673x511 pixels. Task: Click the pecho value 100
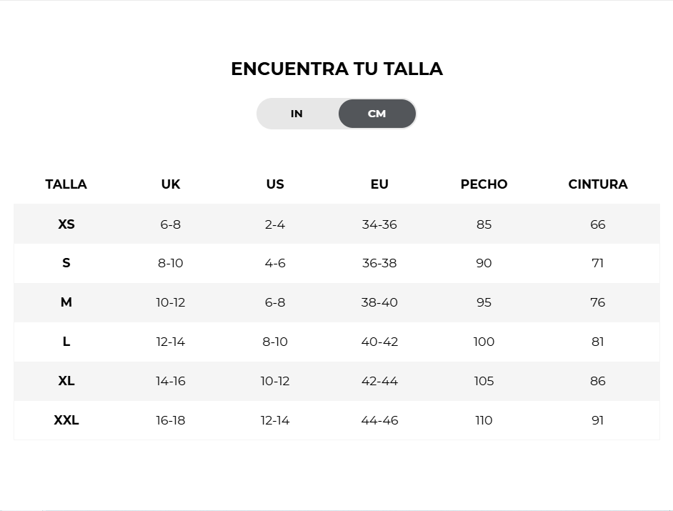point(484,342)
